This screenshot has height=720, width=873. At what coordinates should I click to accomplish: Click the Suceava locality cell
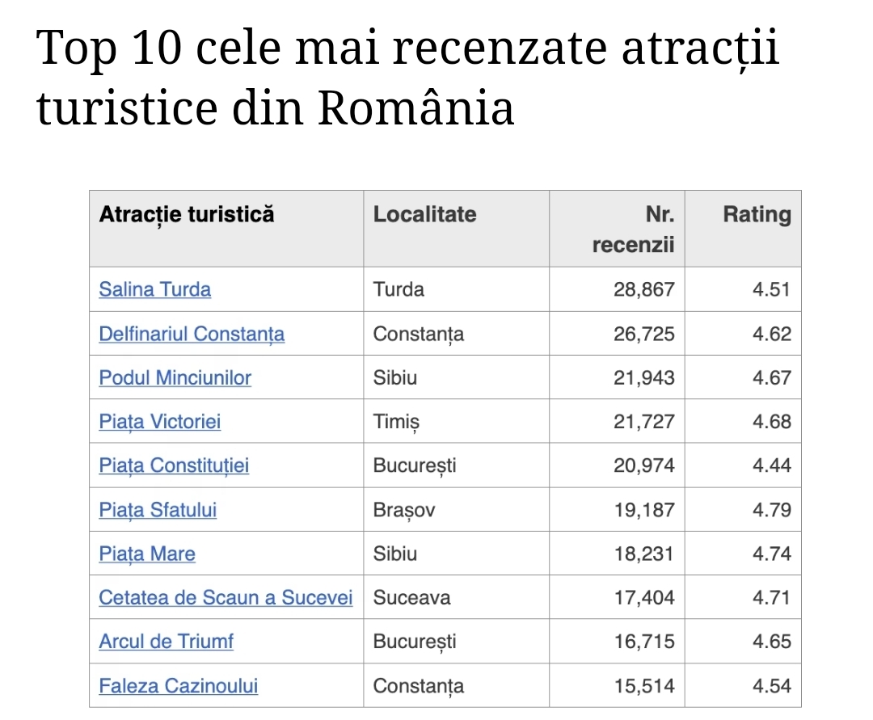coord(457,598)
